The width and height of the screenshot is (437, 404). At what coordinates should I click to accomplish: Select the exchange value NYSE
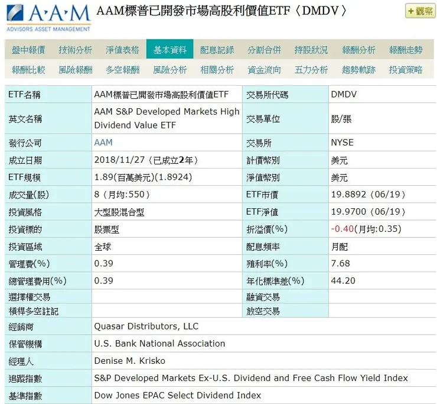tap(343, 143)
